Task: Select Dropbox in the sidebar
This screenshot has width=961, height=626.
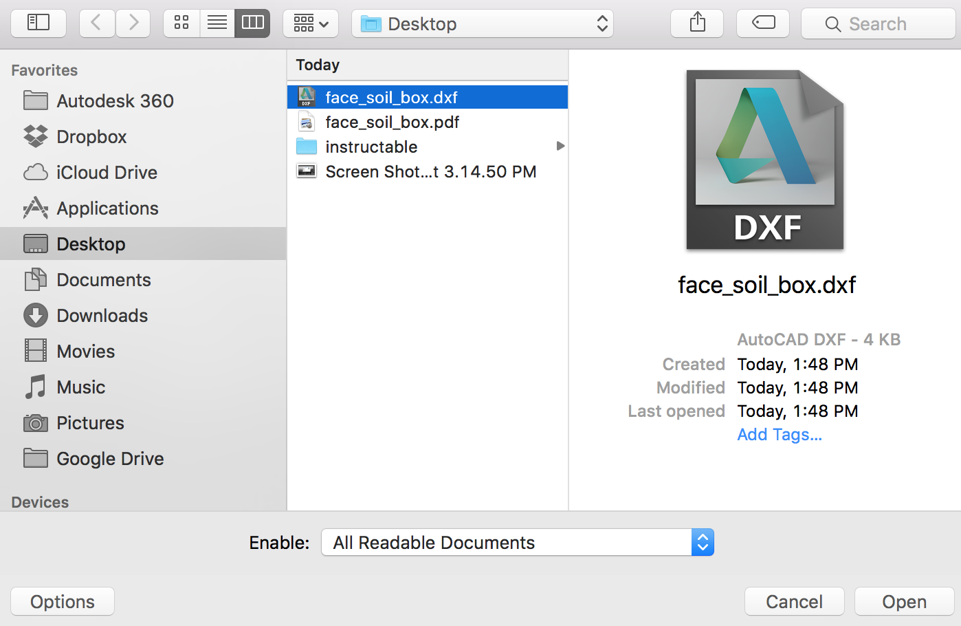Action: 143,137
